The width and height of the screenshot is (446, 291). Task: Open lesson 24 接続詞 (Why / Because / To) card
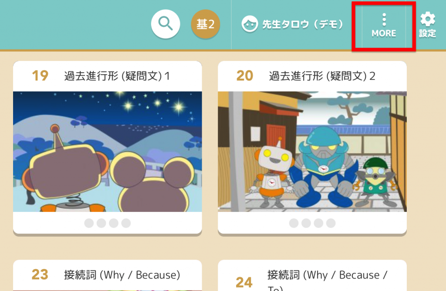(312, 275)
